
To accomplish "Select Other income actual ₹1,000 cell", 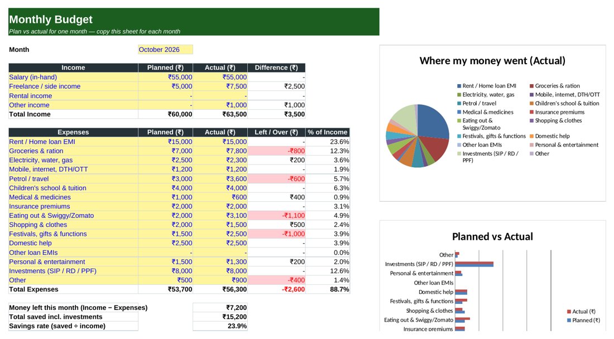I will tap(220, 105).
